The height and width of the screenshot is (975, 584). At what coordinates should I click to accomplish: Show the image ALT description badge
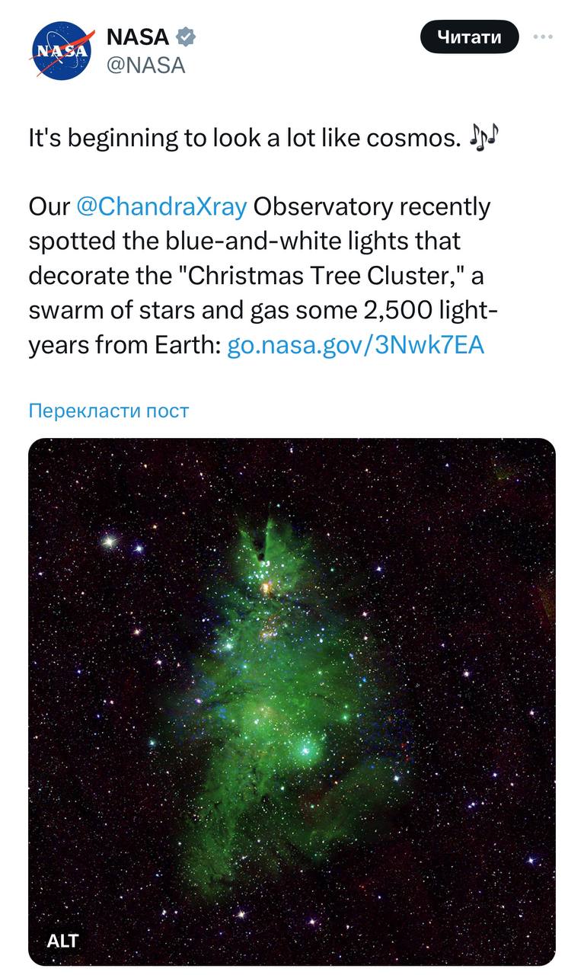(x=62, y=940)
